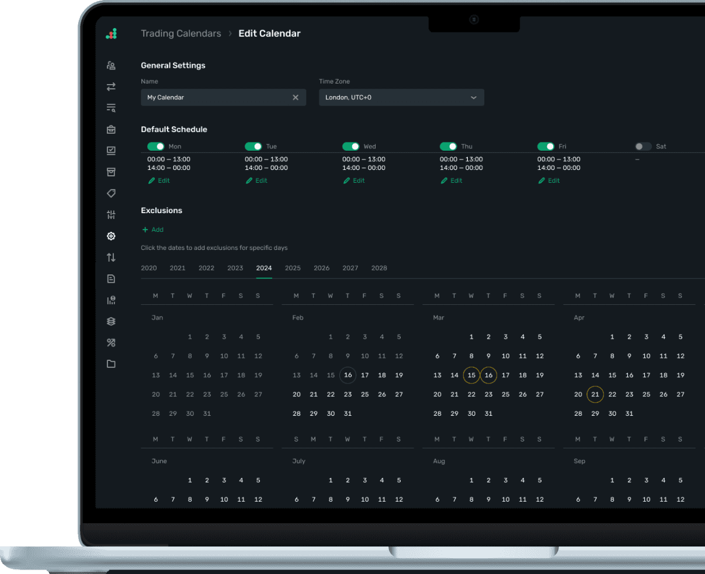Click date 31 in Jan
This screenshot has height=574, width=705.
207,414
